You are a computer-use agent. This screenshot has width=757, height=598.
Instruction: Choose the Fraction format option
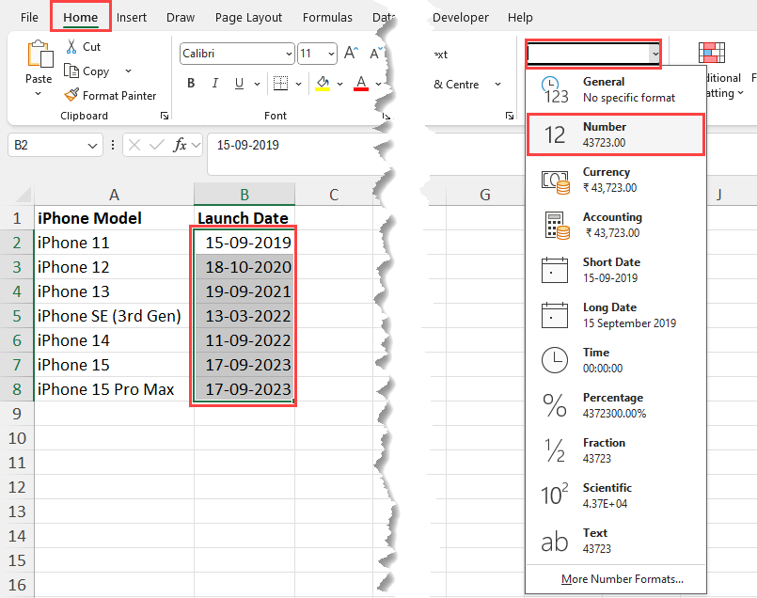pos(616,450)
